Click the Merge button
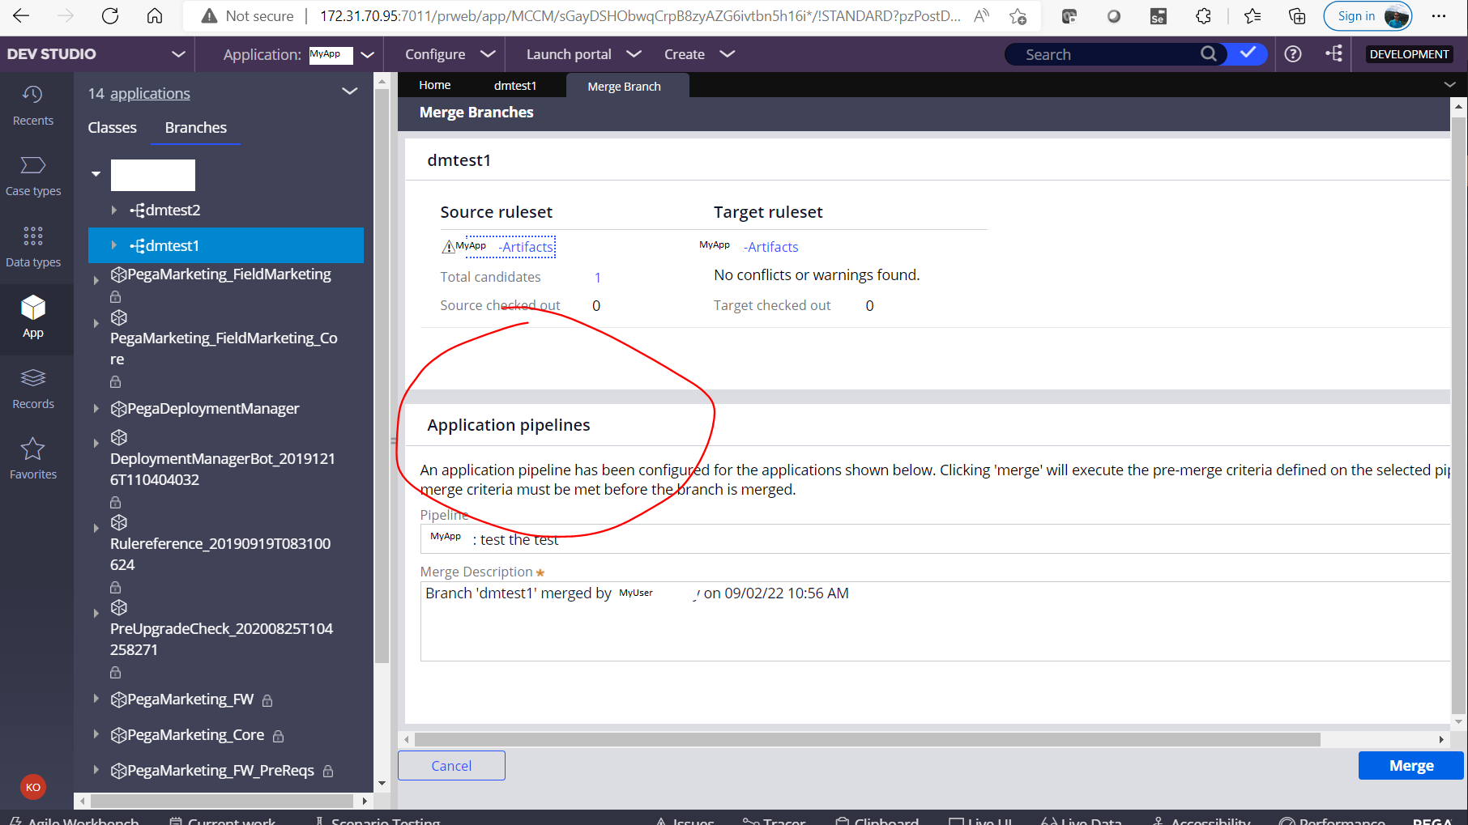This screenshot has width=1468, height=825. pos(1410,764)
